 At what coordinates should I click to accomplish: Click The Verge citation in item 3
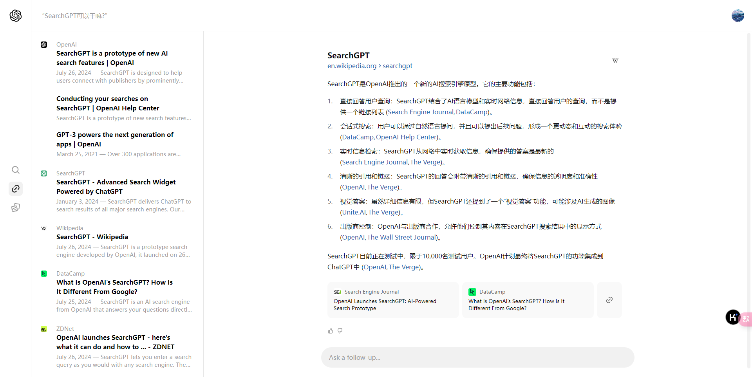point(425,162)
